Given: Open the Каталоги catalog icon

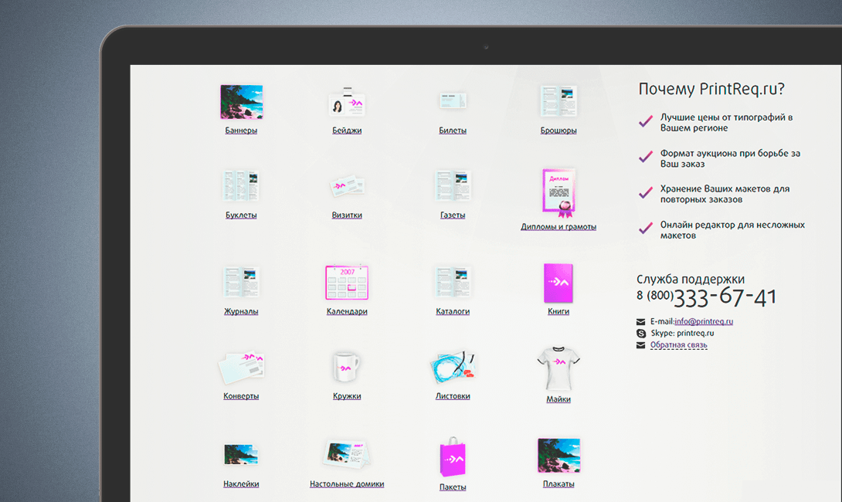Looking at the screenshot, I should pos(453,282).
